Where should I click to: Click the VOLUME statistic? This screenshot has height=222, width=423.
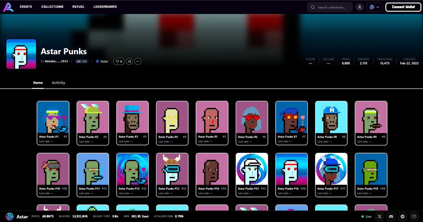click(328, 61)
